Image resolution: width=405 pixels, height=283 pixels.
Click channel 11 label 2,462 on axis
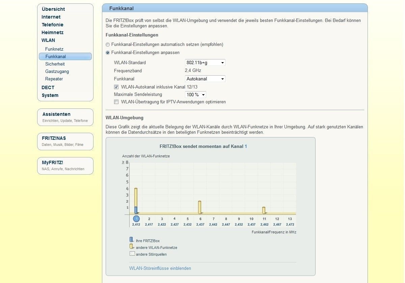click(264, 224)
